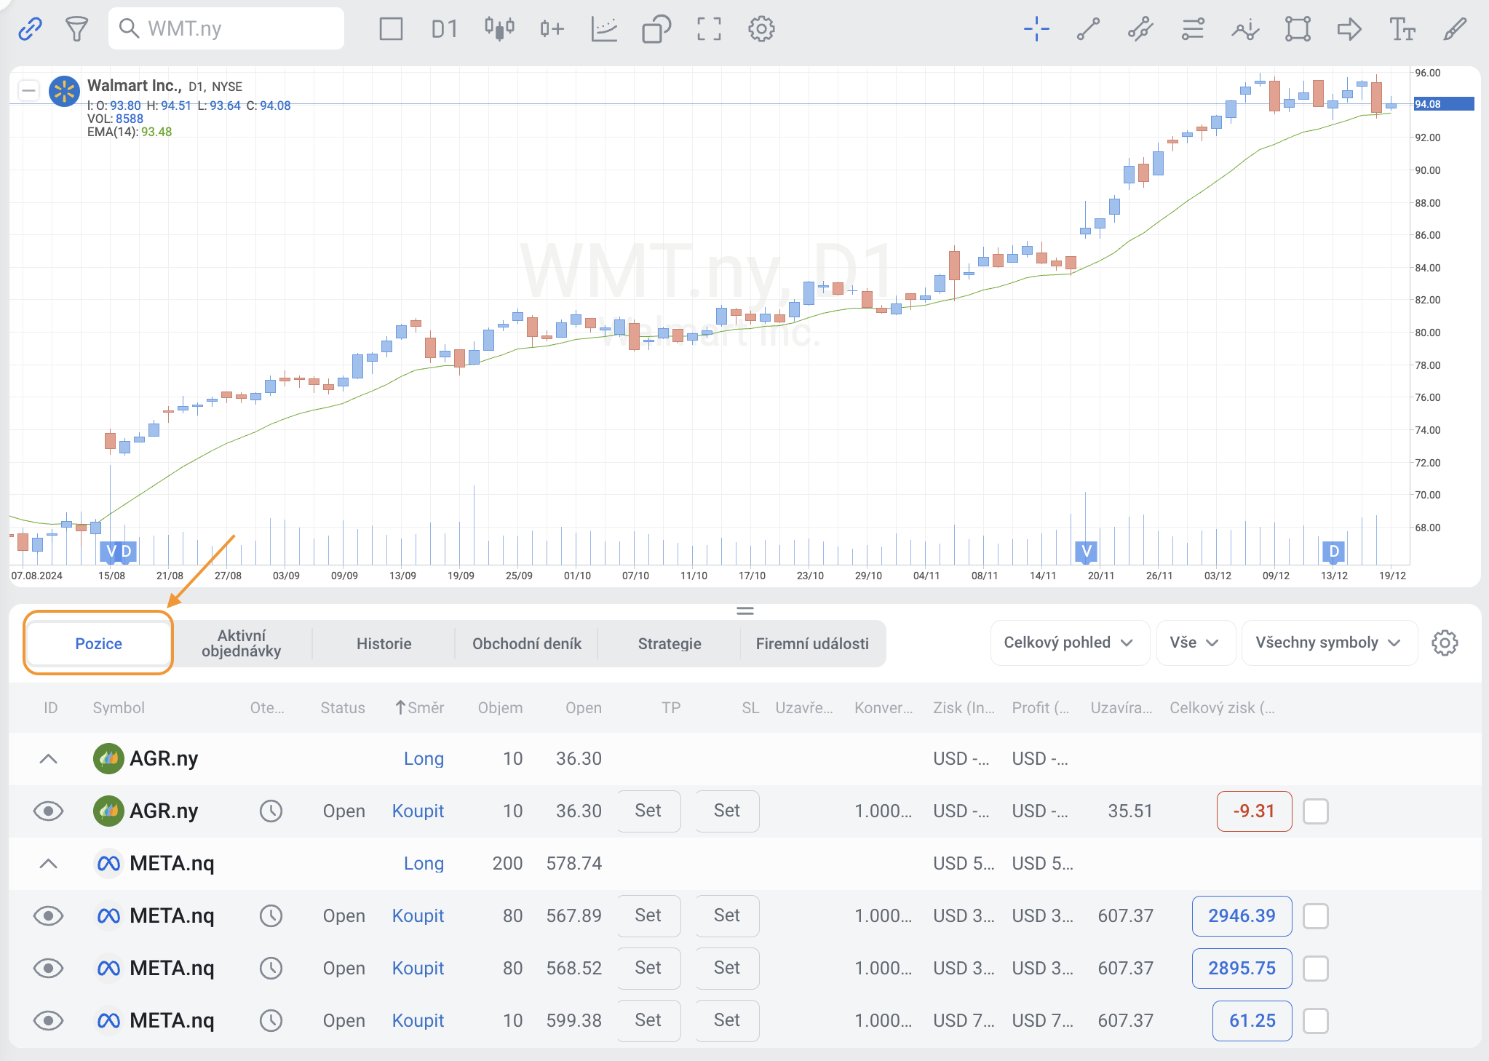Open chart settings gear in top toolbar

pos(761,29)
